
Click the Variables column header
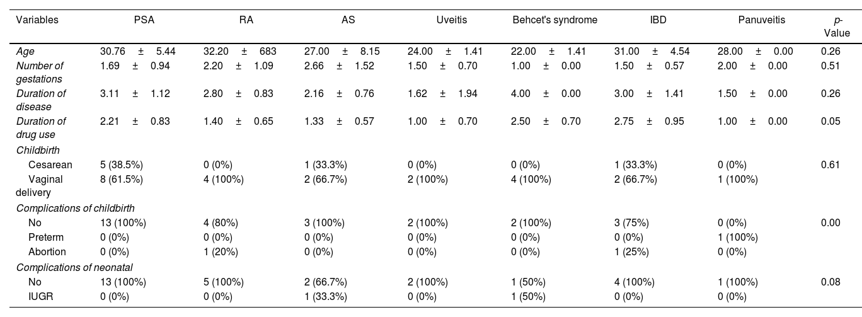pos(37,20)
